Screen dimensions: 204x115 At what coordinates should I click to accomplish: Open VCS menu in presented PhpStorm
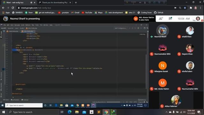tap(41, 25)
